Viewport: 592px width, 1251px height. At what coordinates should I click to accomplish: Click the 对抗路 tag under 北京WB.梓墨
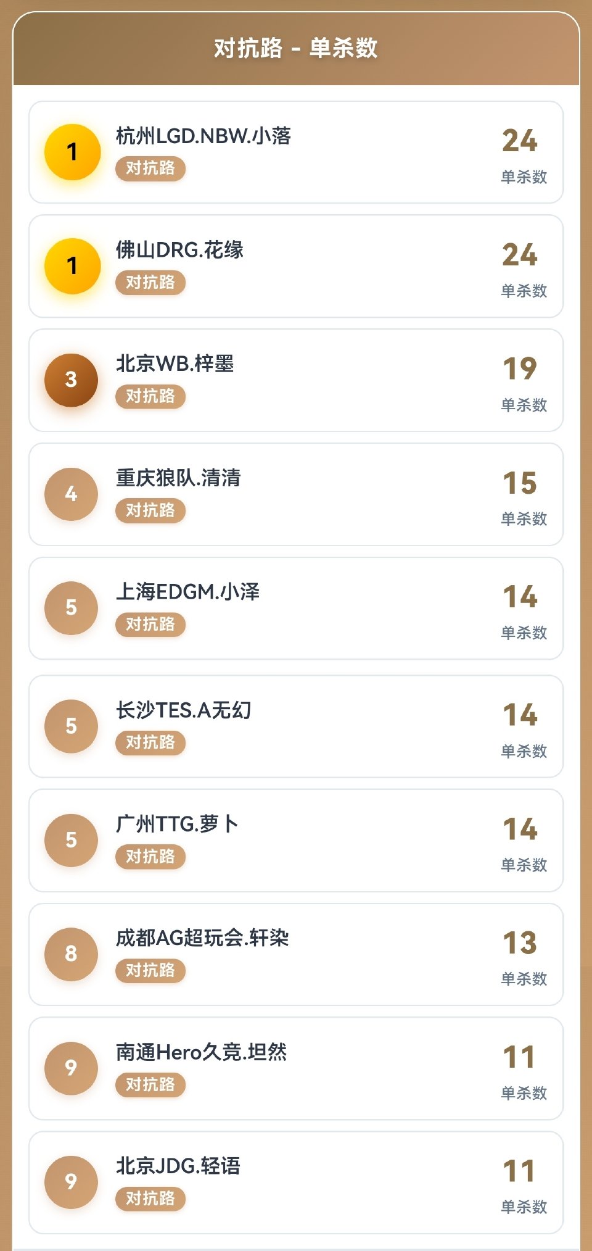pos(150,396)
